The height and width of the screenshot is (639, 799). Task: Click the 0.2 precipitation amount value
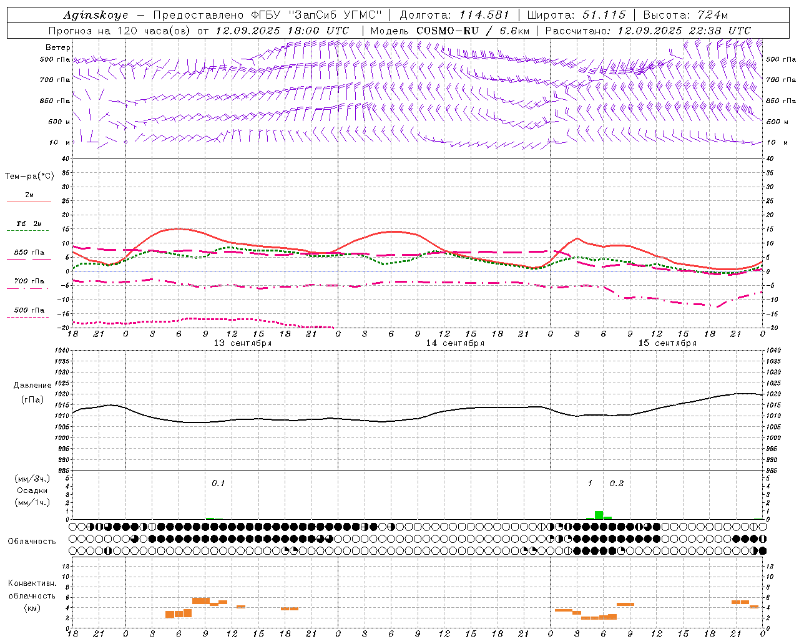pyautogui.click(x=617, y=484)
